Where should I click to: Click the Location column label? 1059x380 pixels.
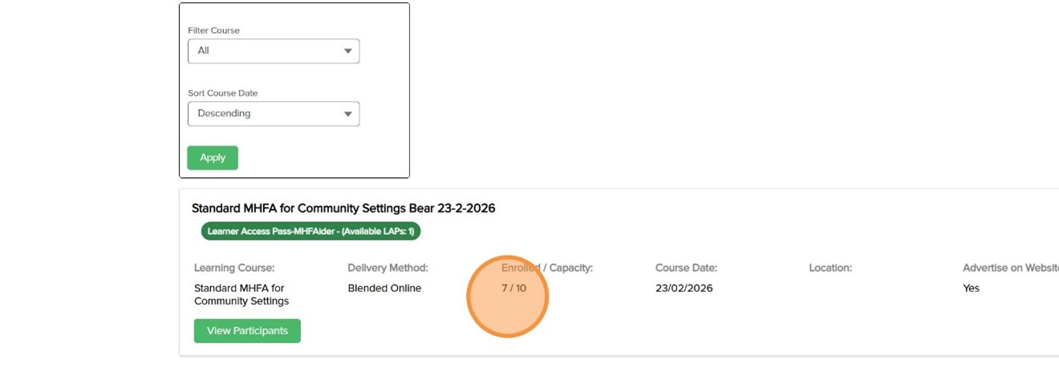(x=830, y=268)
